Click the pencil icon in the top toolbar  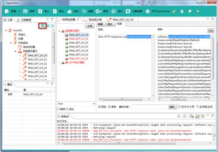(x=174, y=11)
